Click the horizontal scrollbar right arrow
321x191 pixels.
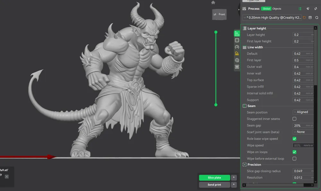click(312, 185)
